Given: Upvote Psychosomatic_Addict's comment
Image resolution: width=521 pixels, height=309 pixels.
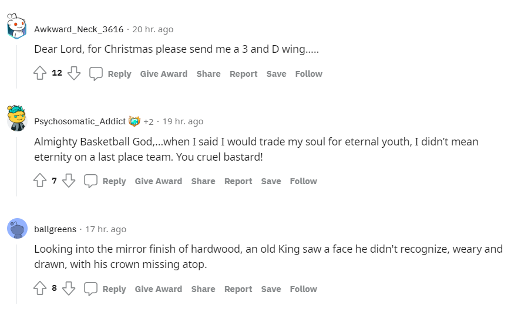Looking at the screenshot, I should 40,181.
